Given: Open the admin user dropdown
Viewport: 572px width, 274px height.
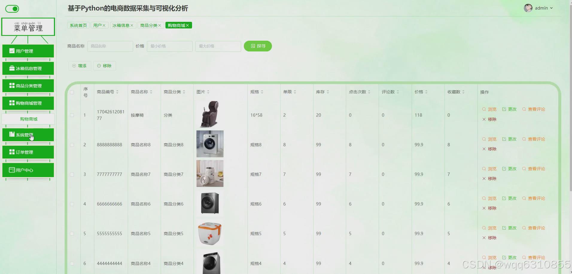Looking at the screenshot, I should click(x=544, y=8).
